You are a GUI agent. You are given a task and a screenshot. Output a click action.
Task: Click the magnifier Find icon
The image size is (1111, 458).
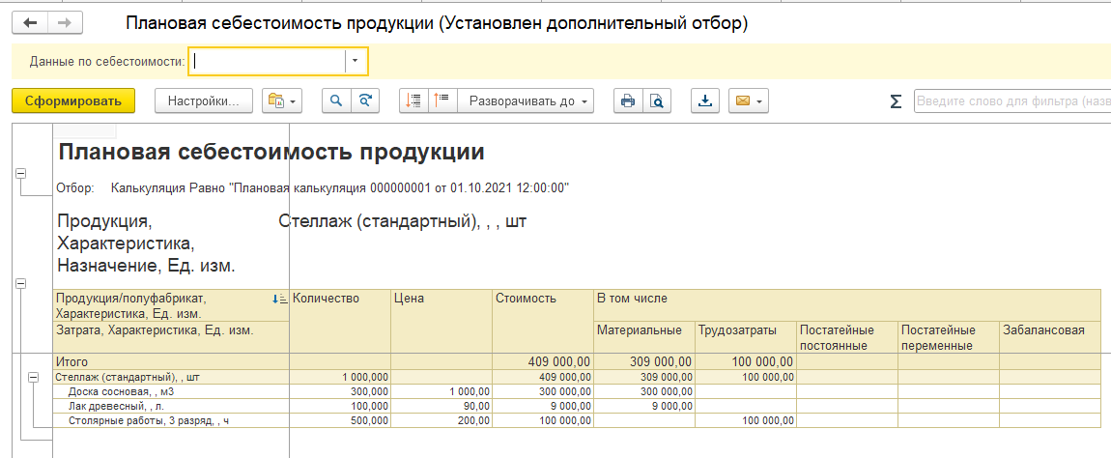click(x=337, y=101)
